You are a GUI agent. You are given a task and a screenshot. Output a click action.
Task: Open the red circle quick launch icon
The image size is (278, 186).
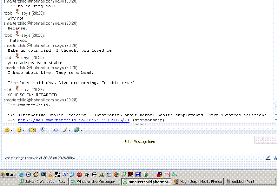pos(80,175)
